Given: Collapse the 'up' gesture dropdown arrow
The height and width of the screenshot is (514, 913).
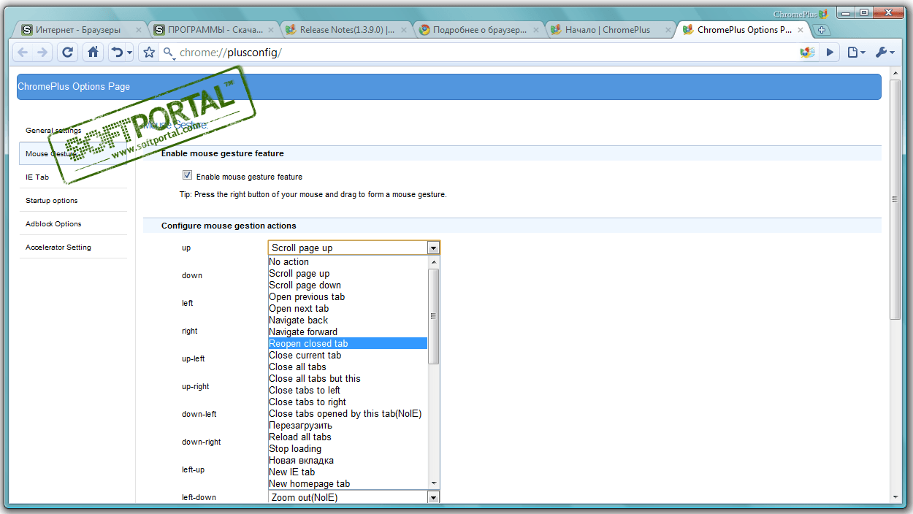Looking at the screenshot, I should 433,248.
